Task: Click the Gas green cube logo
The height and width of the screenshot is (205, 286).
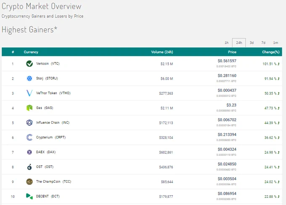Action: (x=29, y=108)
